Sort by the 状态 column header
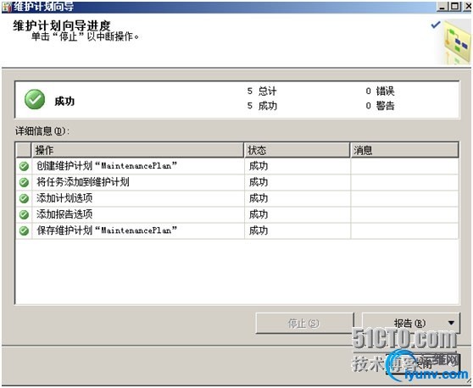This screenshot has width=473, height=388. 297,150
